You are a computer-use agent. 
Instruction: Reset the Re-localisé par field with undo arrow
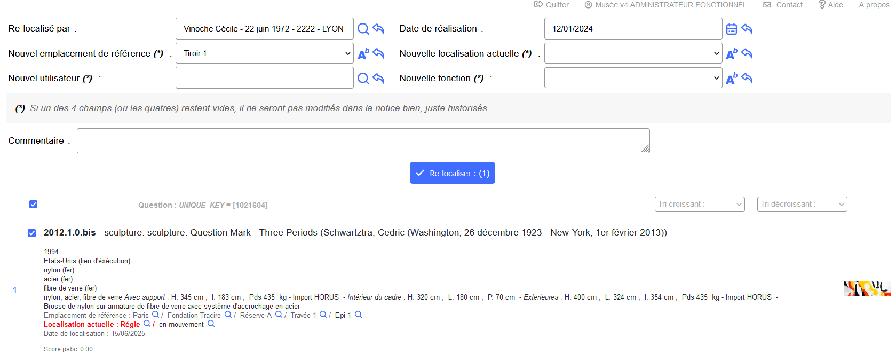click(379, 29)
